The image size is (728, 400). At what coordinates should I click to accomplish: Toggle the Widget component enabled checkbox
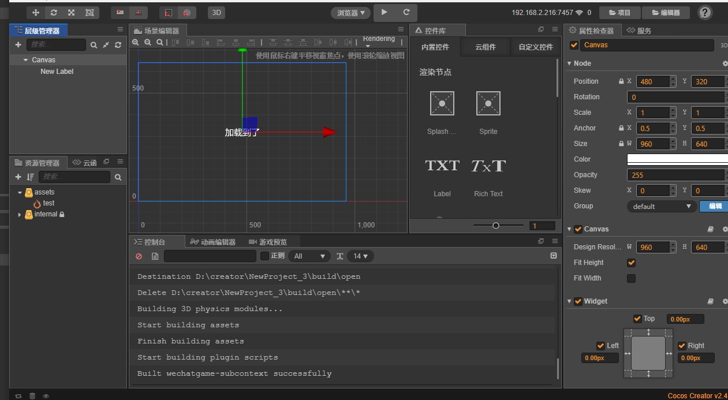click(578, 301)
